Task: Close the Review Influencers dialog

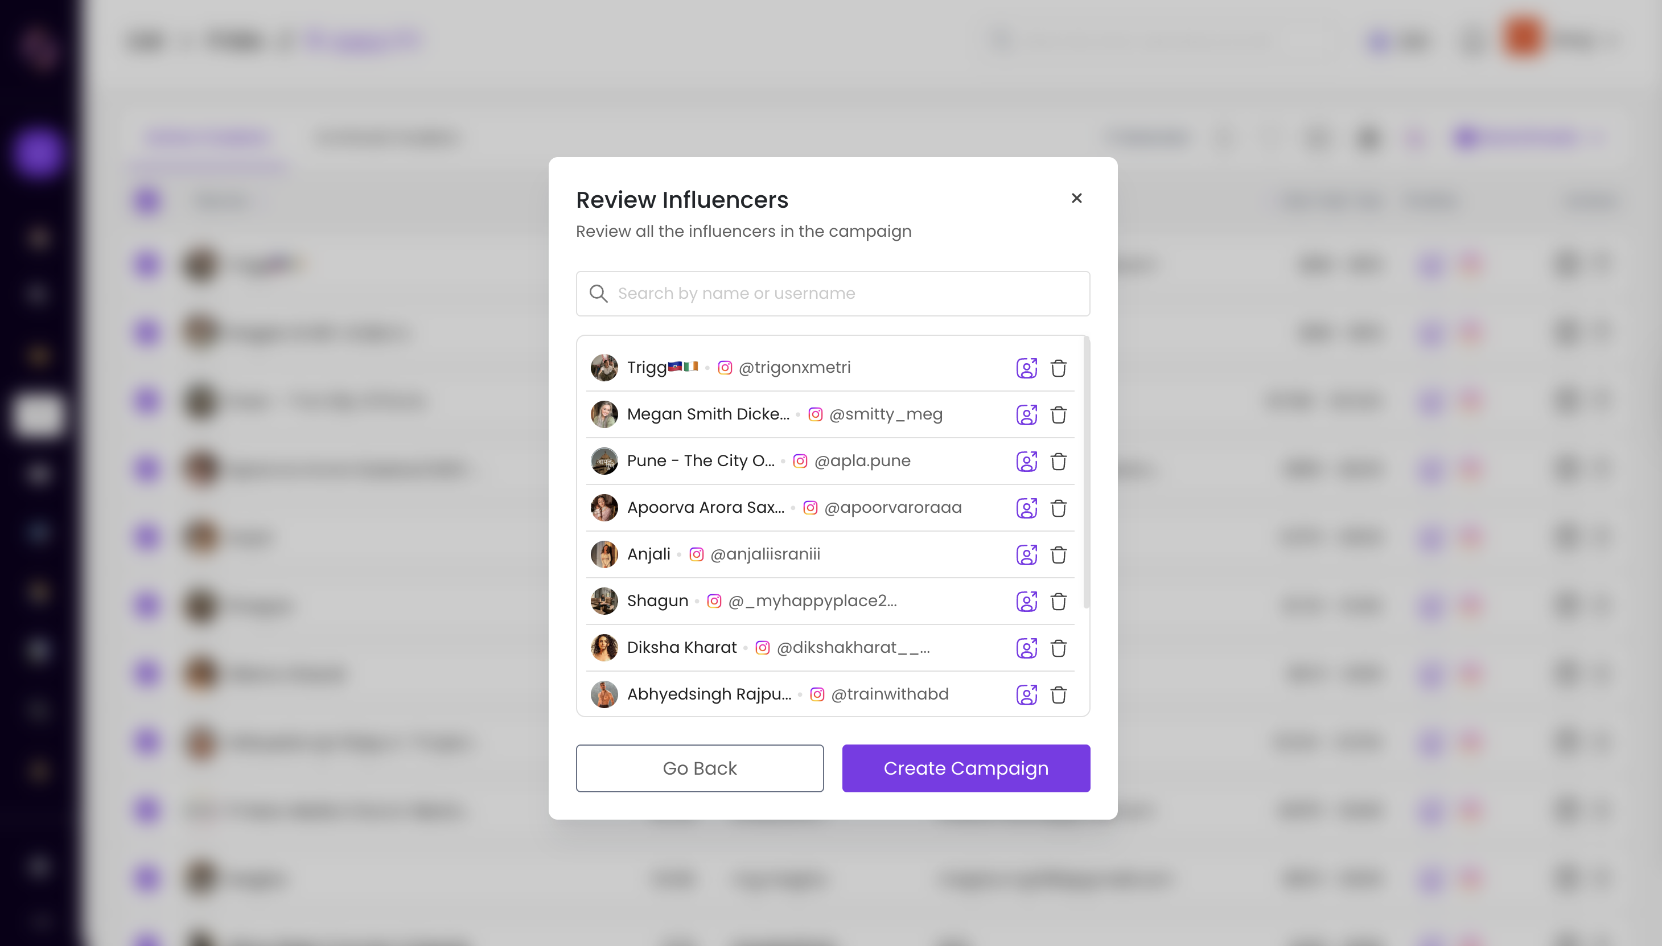Action: coord(1076,198)
